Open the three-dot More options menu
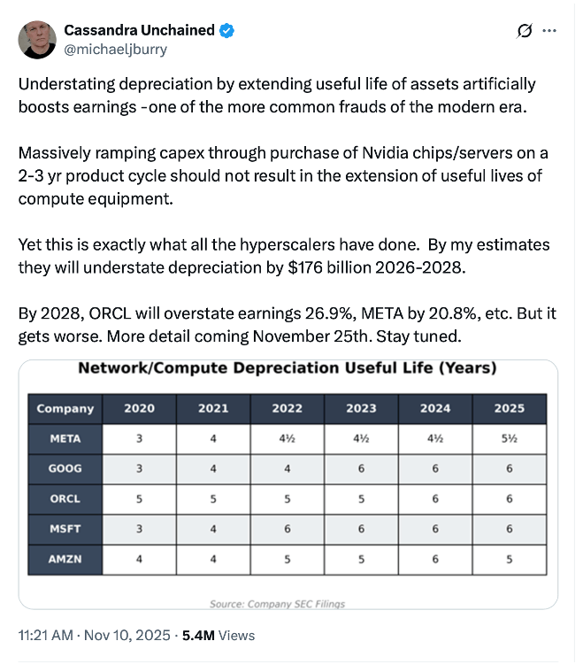Viewport: 583px width, 672px height. point(549,31)
